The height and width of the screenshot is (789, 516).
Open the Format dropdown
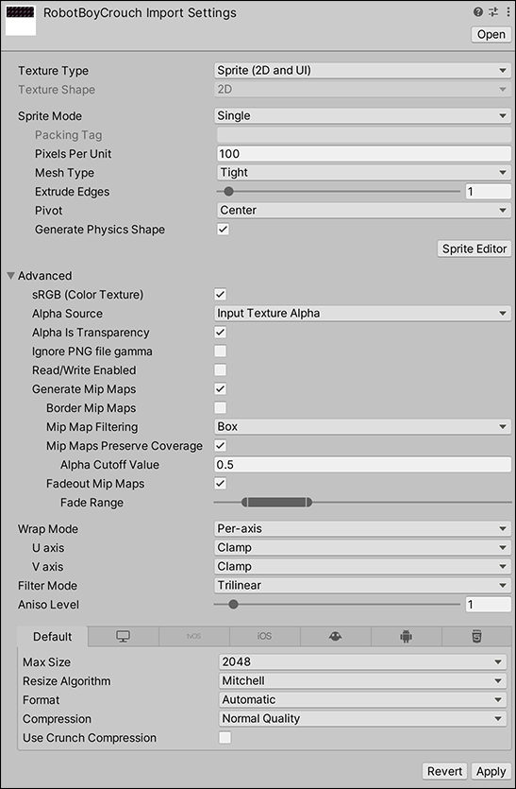(362, 700)
